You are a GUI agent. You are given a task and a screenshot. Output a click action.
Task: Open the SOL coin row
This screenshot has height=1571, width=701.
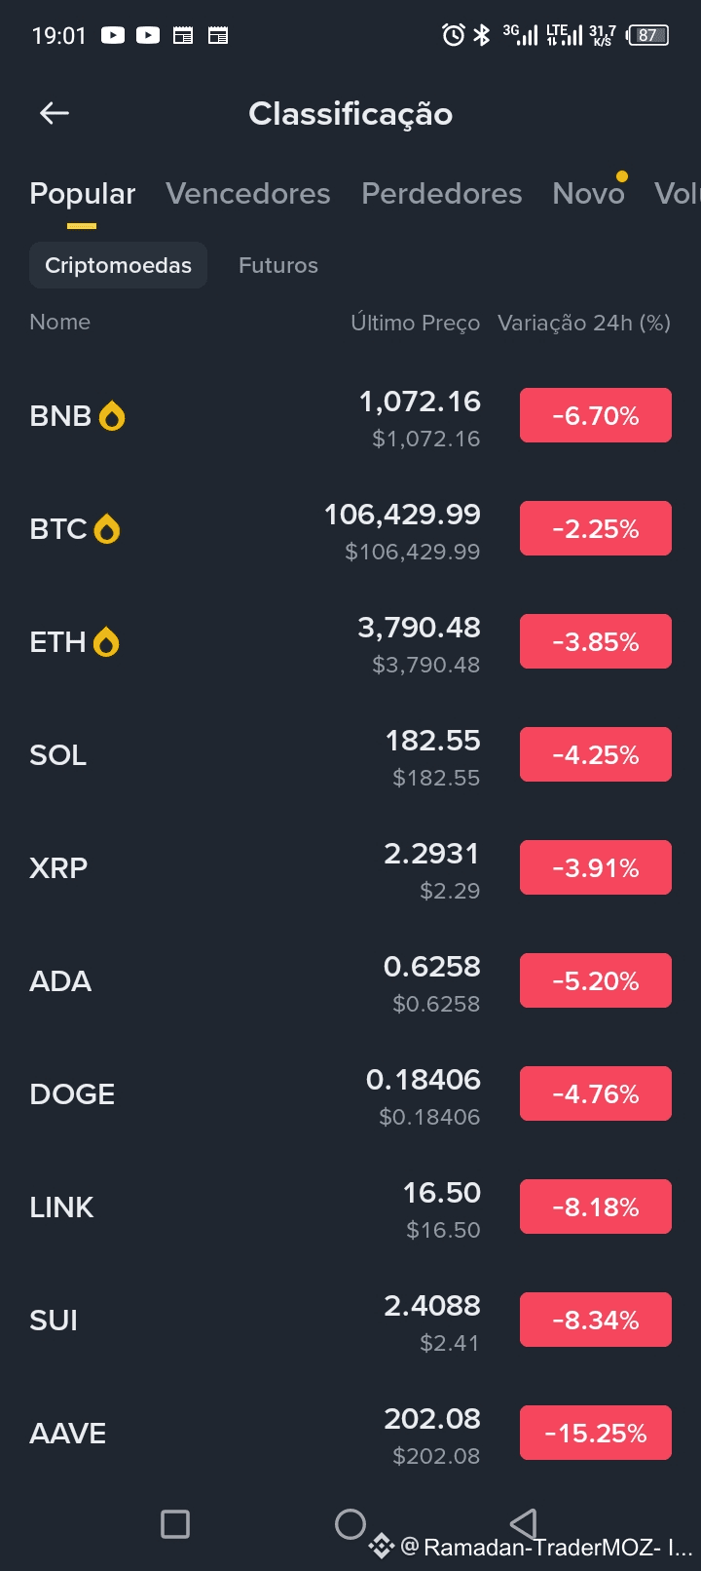click(58, 755)
